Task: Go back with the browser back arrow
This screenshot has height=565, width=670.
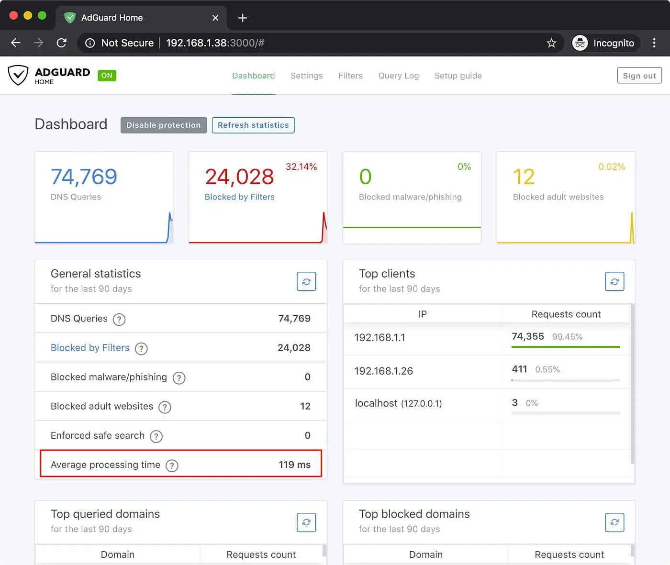Action: pos(16,43)
